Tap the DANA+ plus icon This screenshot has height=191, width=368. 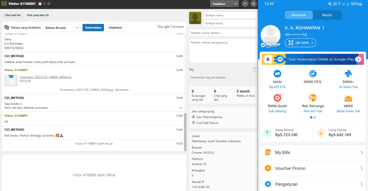tap(348, 74)
